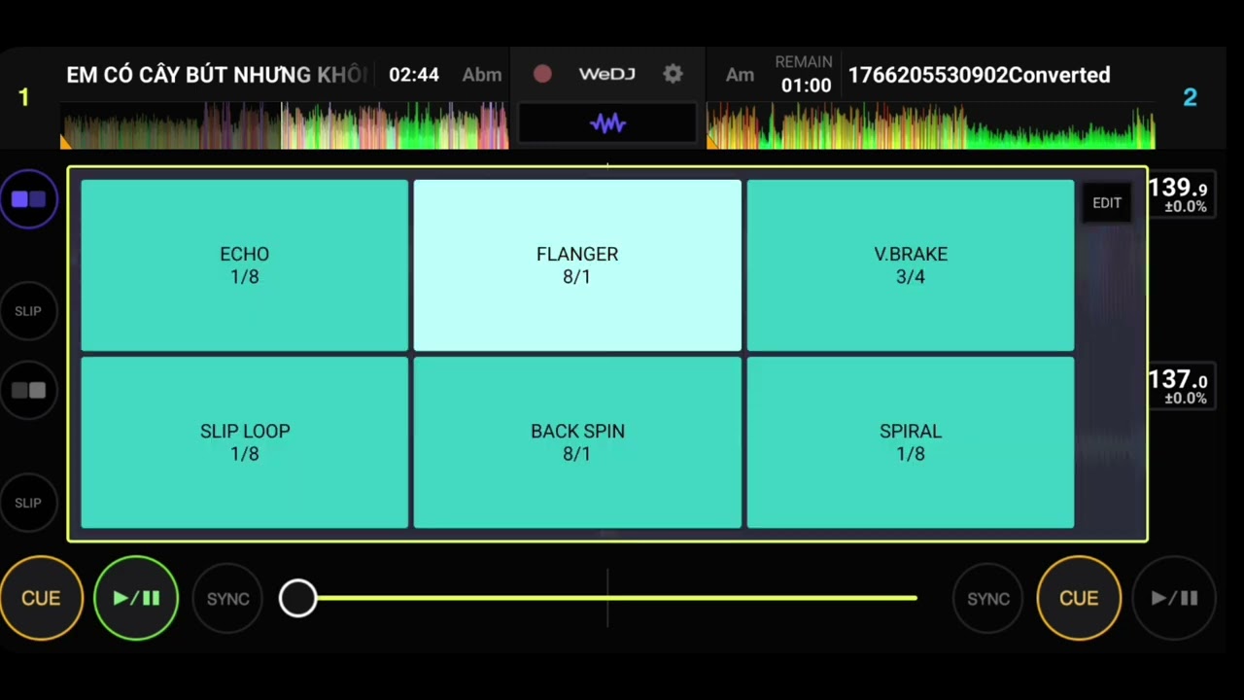The width and height of the screenshot is (1244, 700).
Task: Trigger the SPIRAL 1/8 effect pad
Action: click(x=911, y=442)
